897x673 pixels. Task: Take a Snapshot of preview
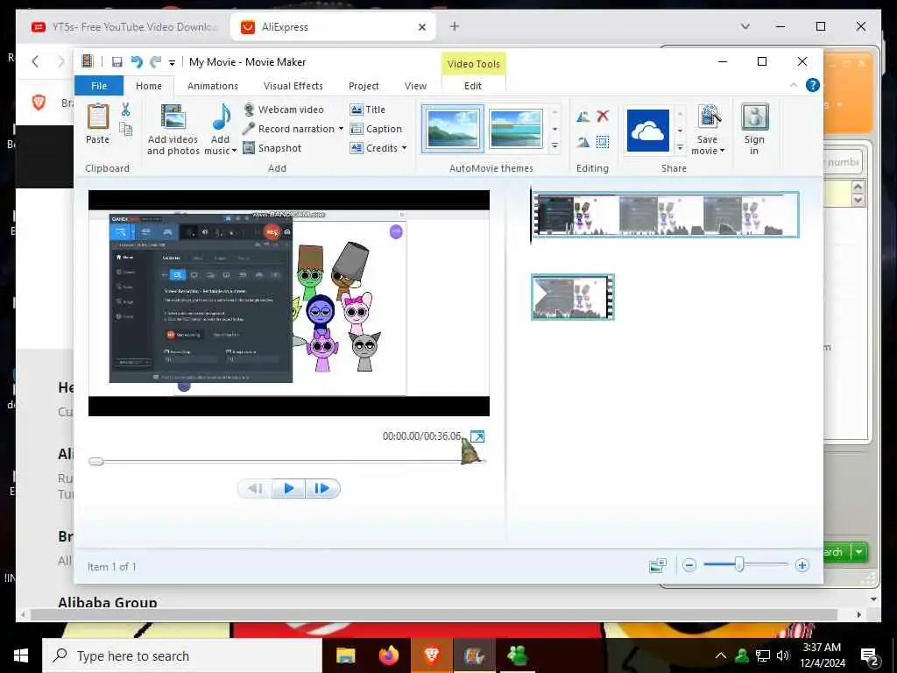pos(272,148)
